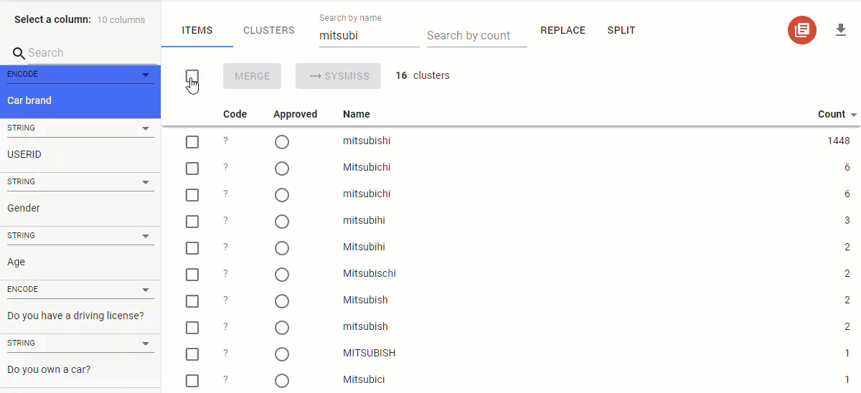Open the type dropdown above Gender
This screenshot has height=393, width=861.
[x=146, y=182]
